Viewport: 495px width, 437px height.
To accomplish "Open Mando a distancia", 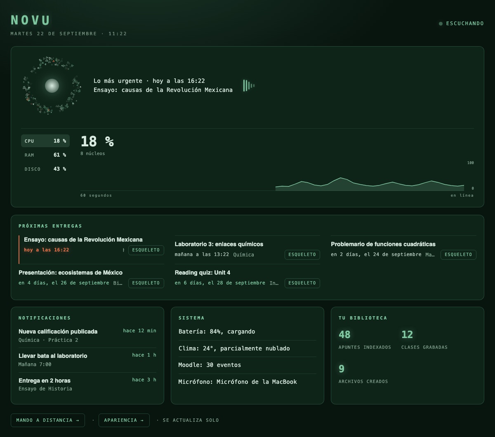I will pos(48,420).
